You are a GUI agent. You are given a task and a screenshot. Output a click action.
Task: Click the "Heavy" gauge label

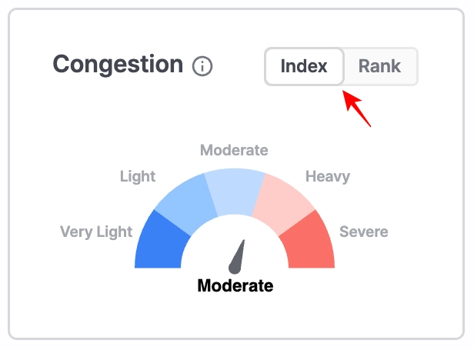pos(328,176)
